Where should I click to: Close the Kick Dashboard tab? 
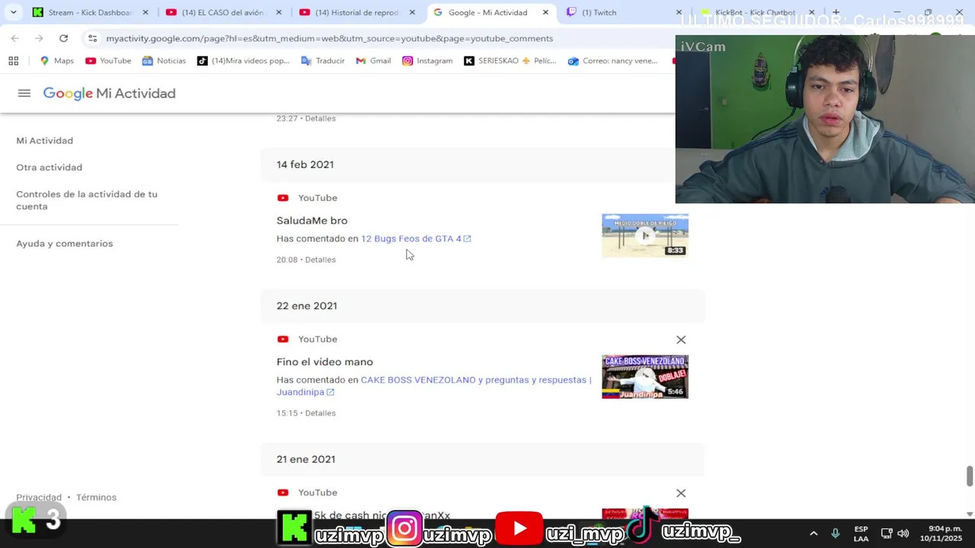tap(145, 12)
